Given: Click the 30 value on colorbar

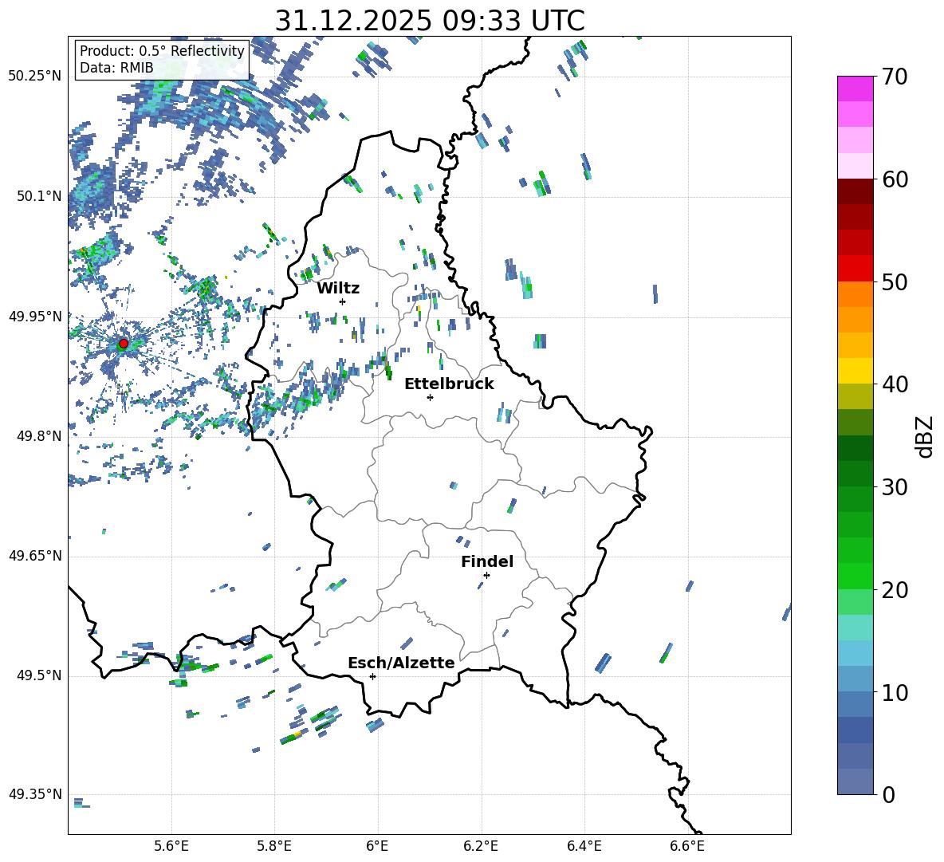Looking at the screenshot, I should (895, 487).
